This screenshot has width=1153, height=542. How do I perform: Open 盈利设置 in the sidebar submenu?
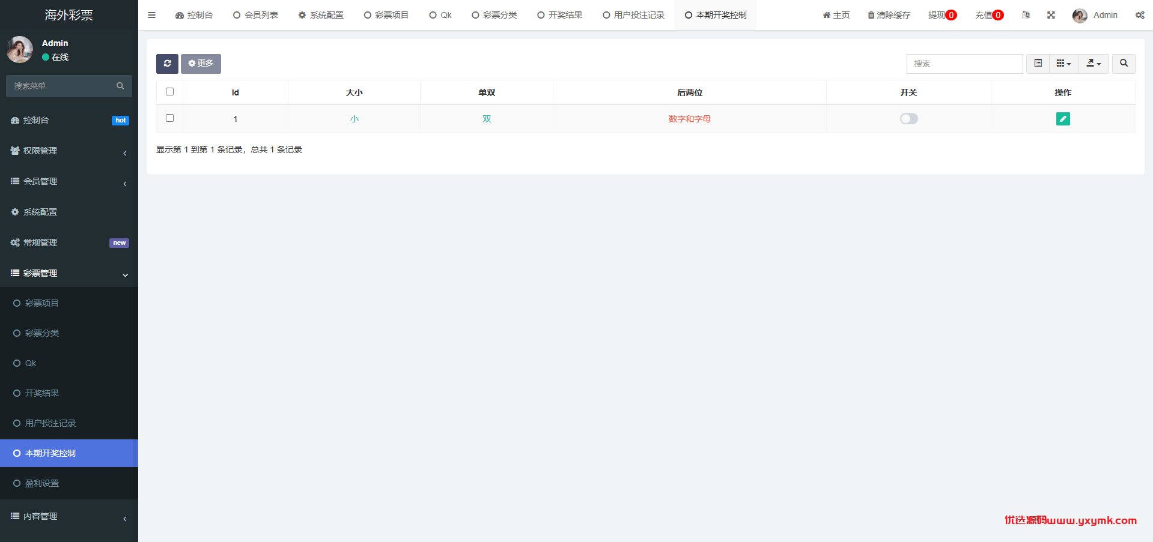[69, 483]
